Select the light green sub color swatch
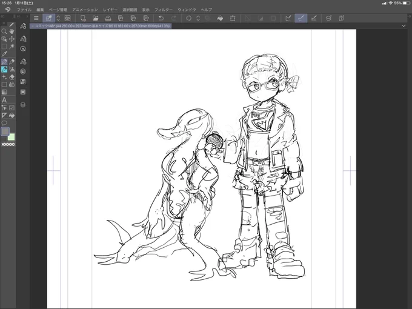Viewport: 412px width, 309px height. (12, 137)
